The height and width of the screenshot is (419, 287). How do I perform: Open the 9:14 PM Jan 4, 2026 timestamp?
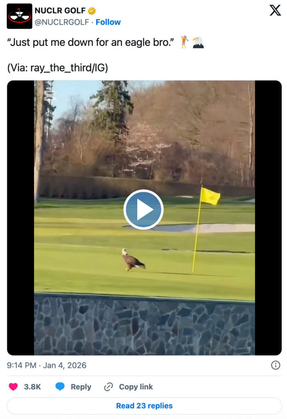(x=47, y=365)
